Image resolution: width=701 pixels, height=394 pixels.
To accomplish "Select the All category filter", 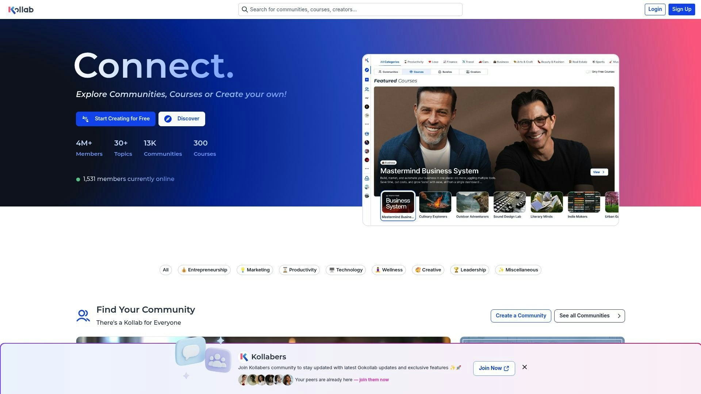I will 166,270.
